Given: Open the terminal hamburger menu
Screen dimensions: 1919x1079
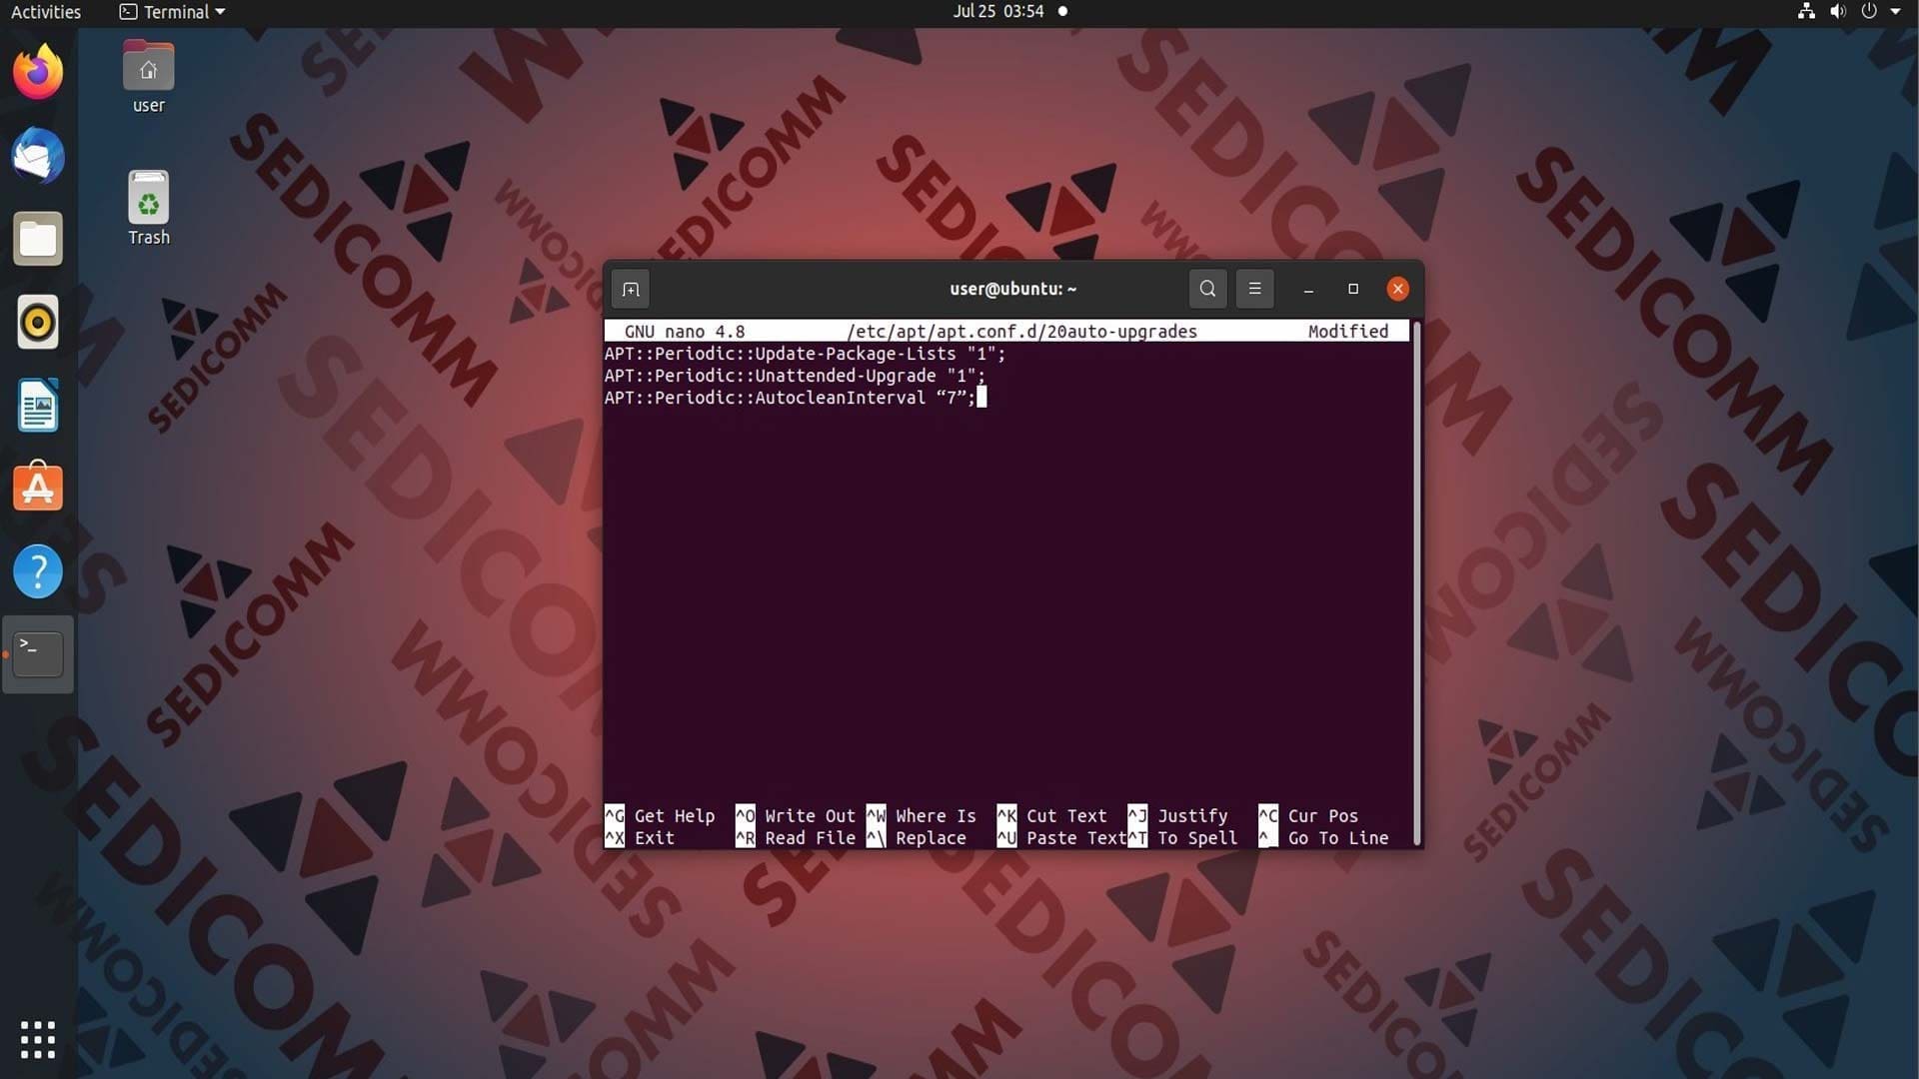Looking at the screenshot, I should (x=1254, y=289).
